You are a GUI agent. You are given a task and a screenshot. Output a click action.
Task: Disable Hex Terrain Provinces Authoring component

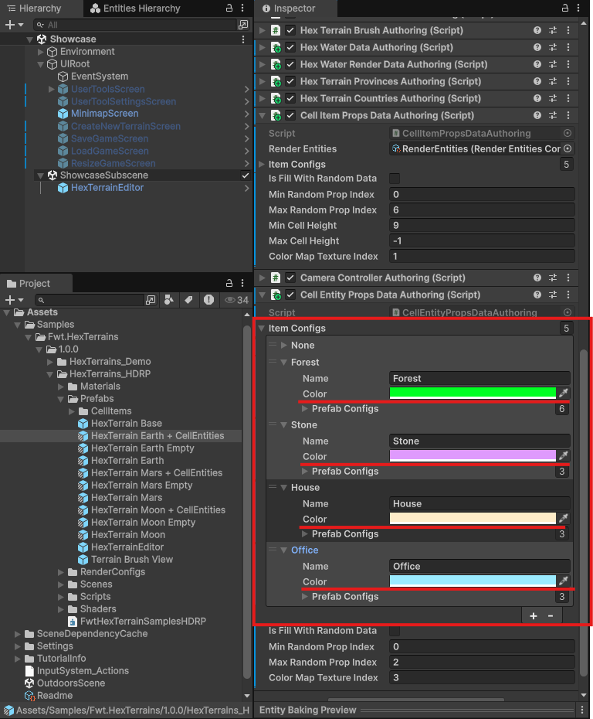tap(290, 81)
